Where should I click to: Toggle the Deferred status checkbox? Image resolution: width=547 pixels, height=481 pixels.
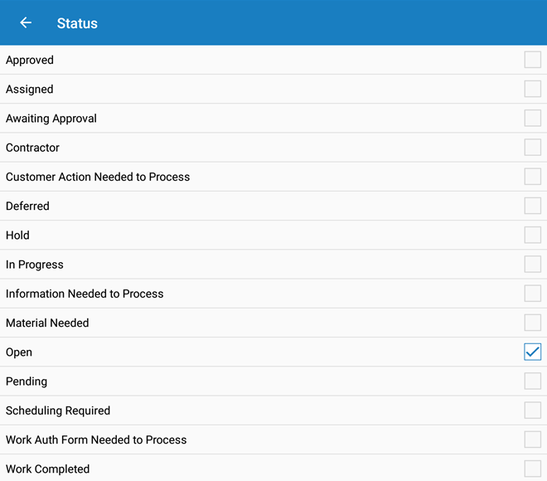pyautogui.click(x=532, y=206)
